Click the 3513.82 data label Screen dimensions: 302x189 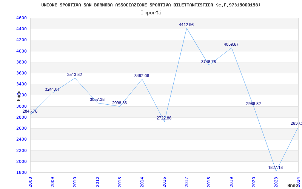74,74
